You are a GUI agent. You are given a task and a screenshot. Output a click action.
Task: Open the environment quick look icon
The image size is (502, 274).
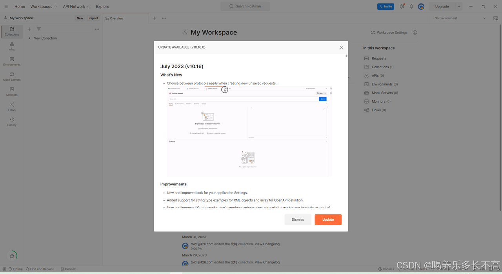496,18
